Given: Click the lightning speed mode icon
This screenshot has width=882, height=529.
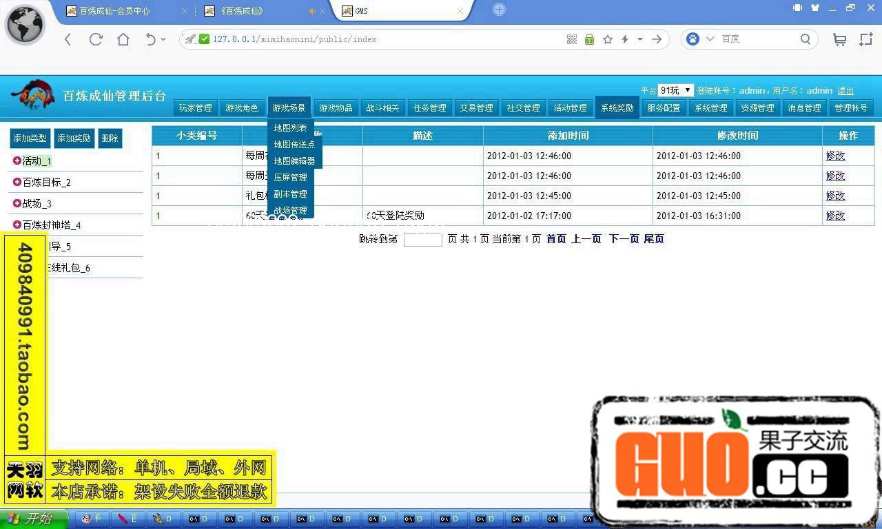Looking at the screenshot, I should pyautogui.click(x=625, y=39).
